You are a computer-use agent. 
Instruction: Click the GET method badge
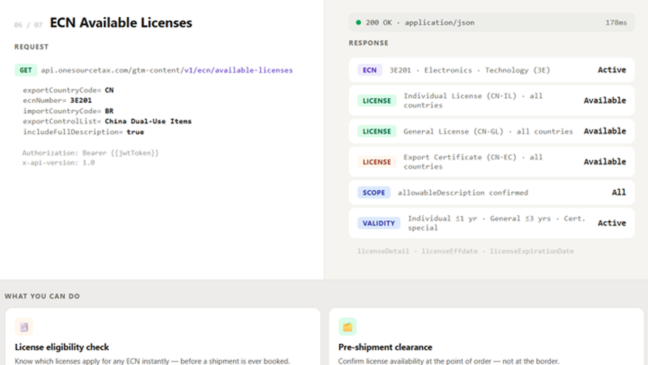coord(26,70)
